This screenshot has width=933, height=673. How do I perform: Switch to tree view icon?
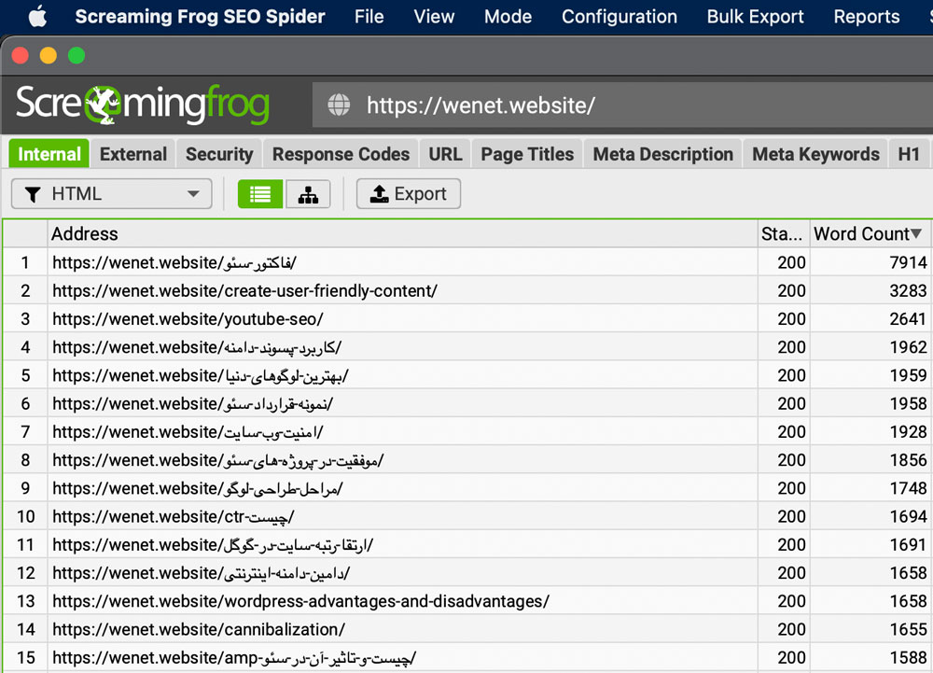(x=308, y=194)
